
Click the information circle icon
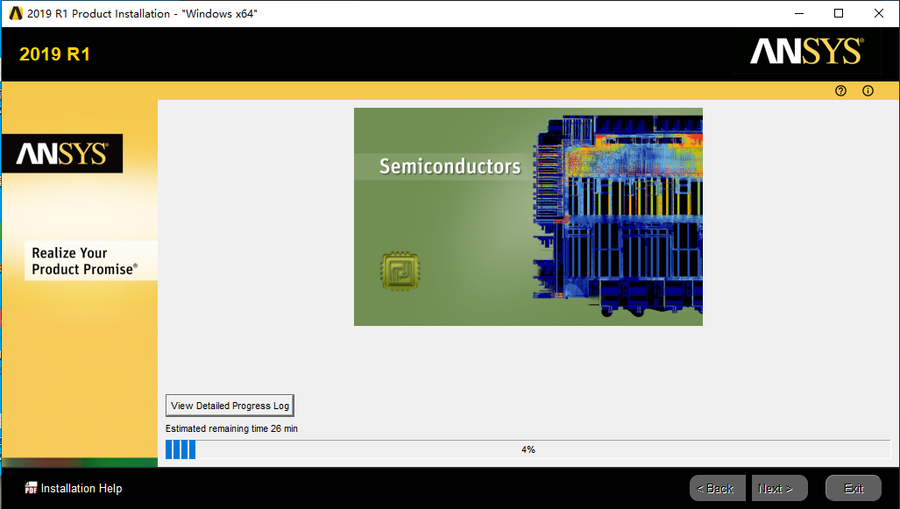pos(868,90)
